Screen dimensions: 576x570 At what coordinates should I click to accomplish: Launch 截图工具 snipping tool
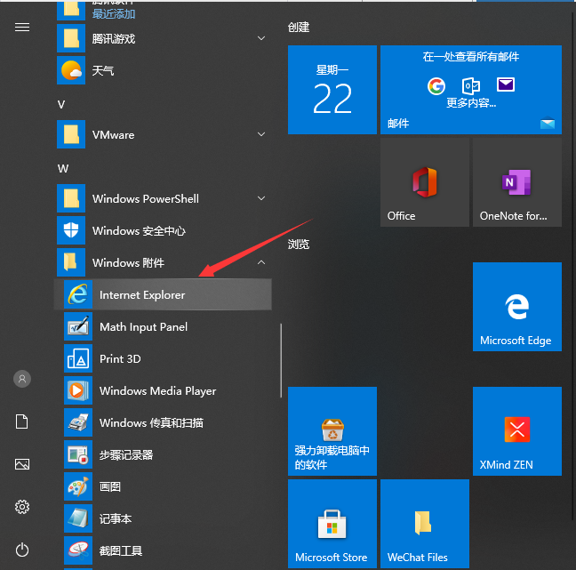click(x=121, y=551)
